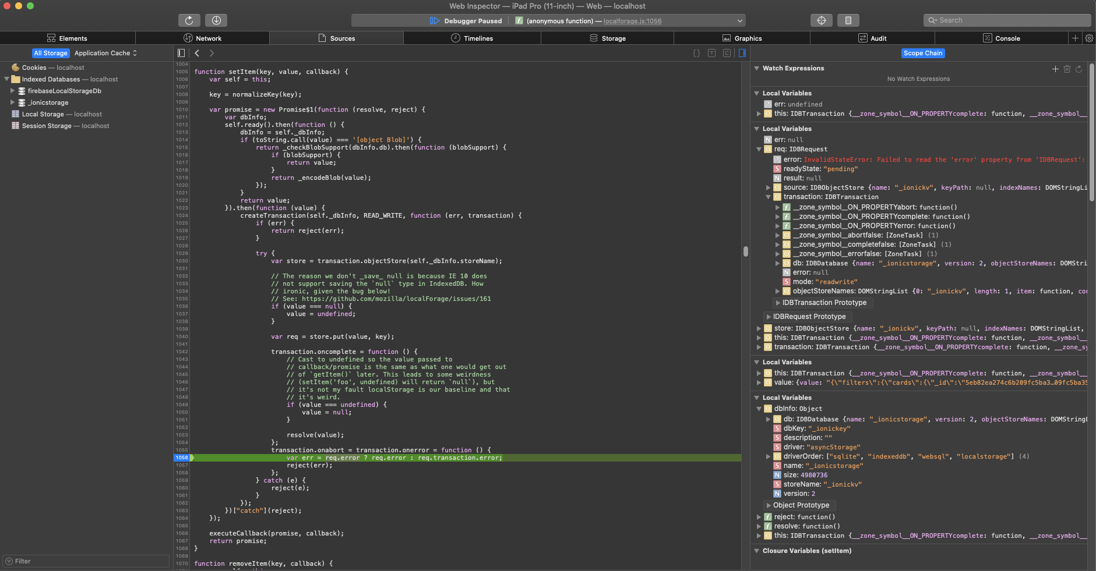The image size is (1096, 571).
Task: Open the localforage.js call frame dropdown
Action: (738, 20)
